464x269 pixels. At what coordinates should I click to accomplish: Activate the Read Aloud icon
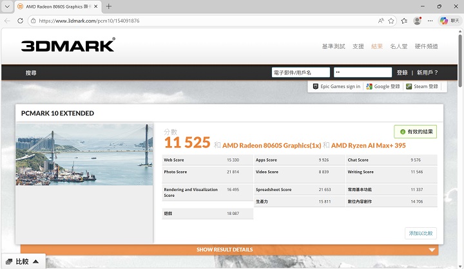point(381,21)
